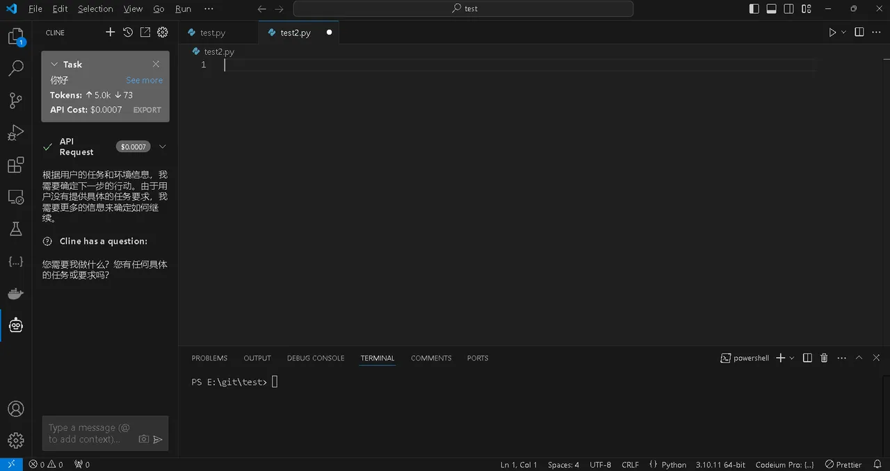The height and width of the screenshot is (471, 890).
Task: Switch to DEBUG CONSOLE tab
Action: (316, 358)
